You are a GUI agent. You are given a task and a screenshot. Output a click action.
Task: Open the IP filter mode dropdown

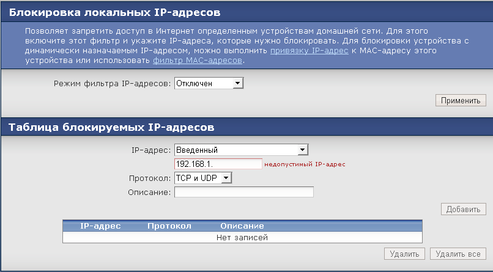209,83
